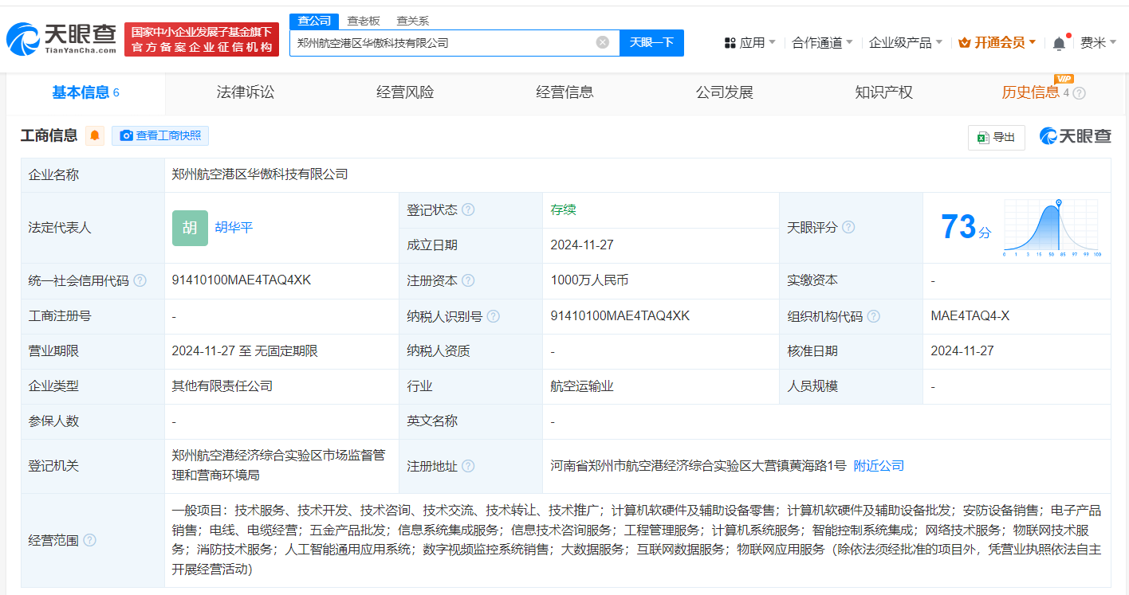Screen dimensions: 1129x595
Task: Click help icon next to 登记状态
Action: click(468, 210)
